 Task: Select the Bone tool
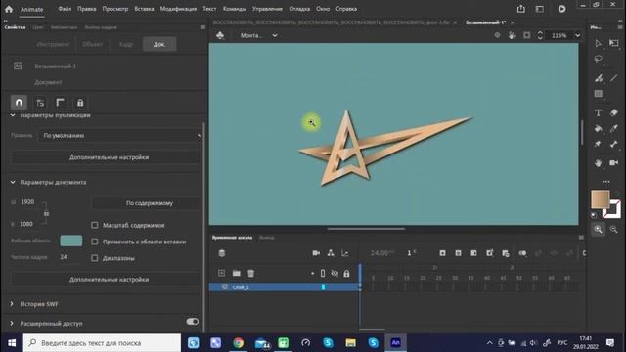(x=613, y=144)
